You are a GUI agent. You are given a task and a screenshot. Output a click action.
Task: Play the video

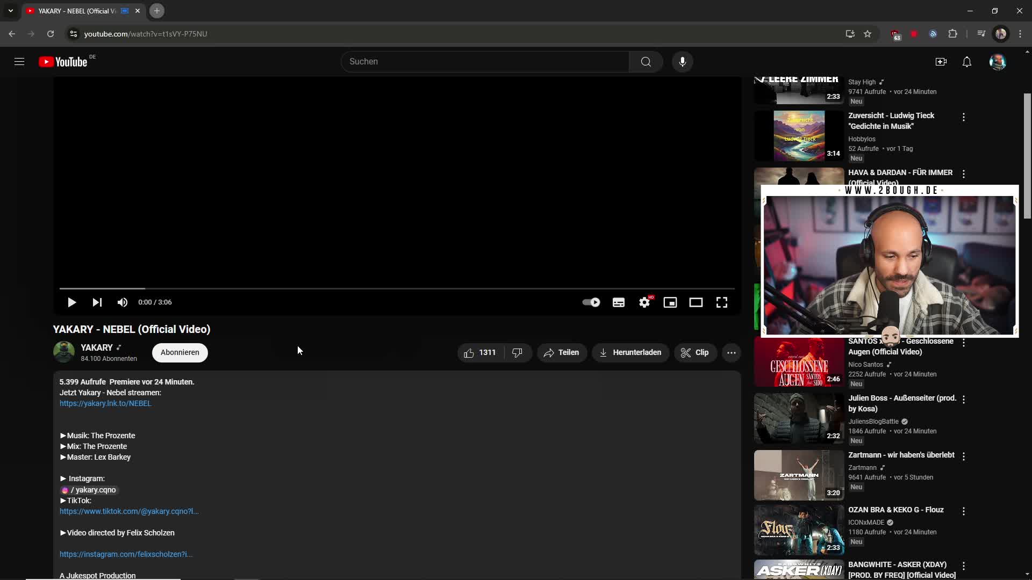point(71,302)
